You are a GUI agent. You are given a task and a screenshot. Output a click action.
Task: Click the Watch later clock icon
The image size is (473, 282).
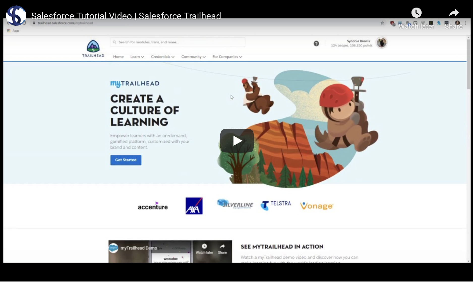pyautogui.click(x=416, y=13)
